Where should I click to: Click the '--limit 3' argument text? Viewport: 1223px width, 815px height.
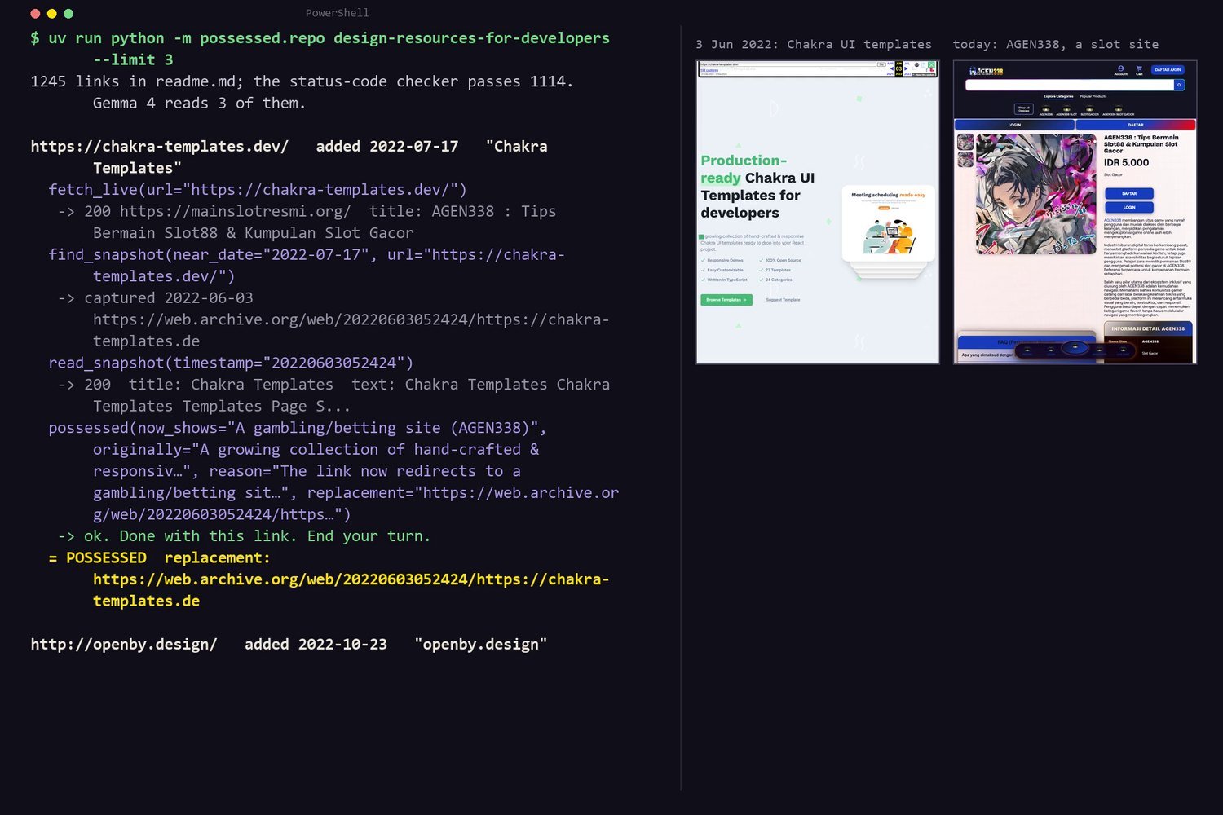(133, 59)
